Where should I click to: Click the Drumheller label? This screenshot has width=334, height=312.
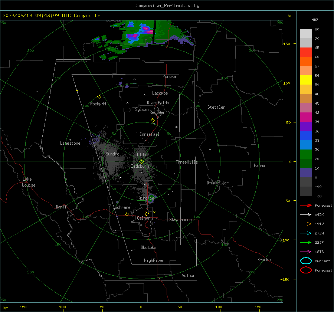click(217, 183)
